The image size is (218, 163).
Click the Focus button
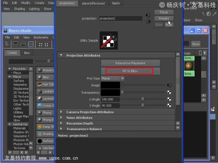[x=164, y=12]
